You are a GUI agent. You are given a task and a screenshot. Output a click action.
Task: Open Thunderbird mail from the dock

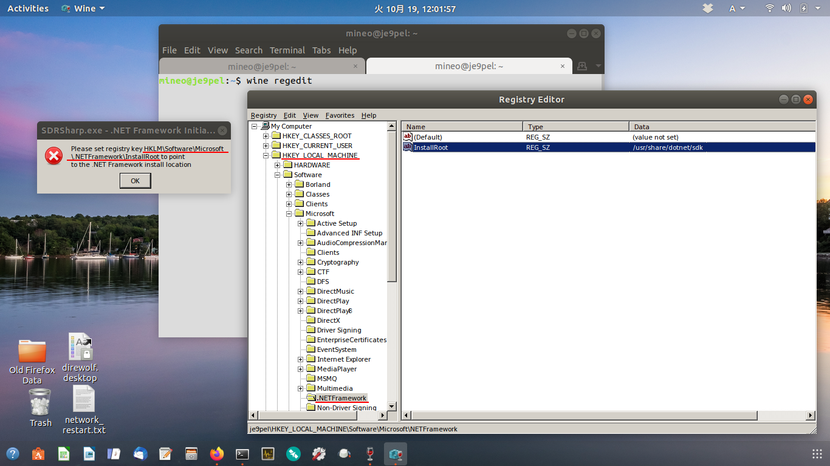140,453
